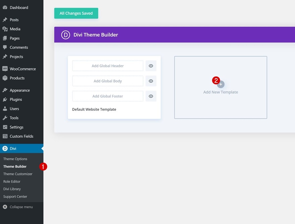Click Divi Theme Builder title text
The width and height of the screenshot is (295, 224).
[x=96, y=35]
